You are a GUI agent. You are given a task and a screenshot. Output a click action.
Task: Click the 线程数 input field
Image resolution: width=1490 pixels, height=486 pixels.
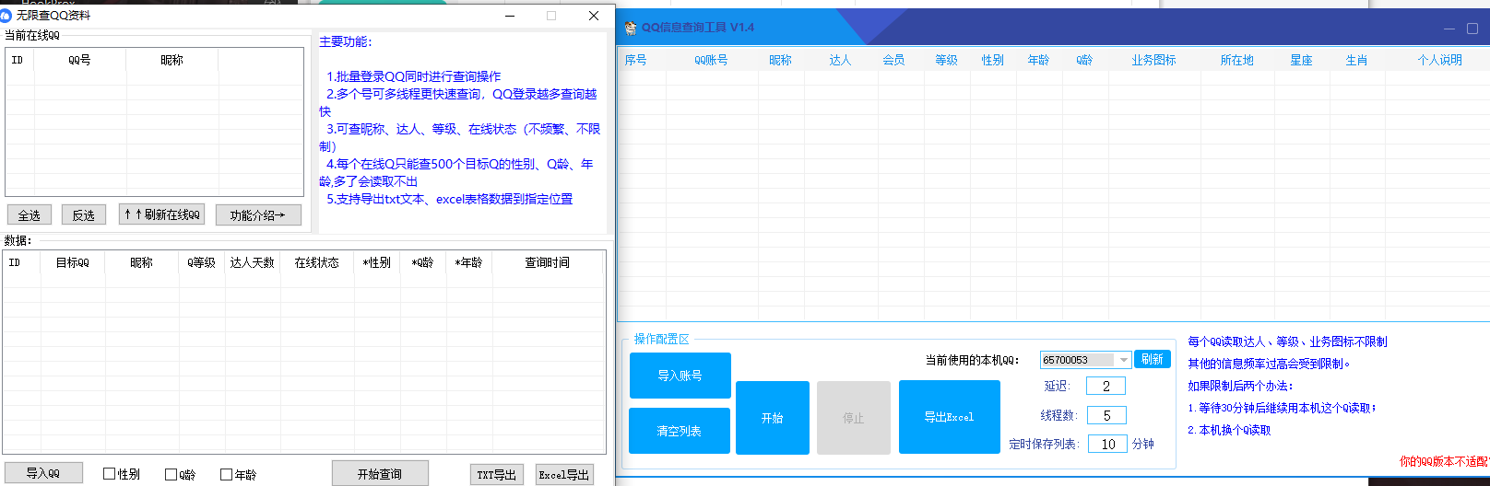coord(1106,415)
